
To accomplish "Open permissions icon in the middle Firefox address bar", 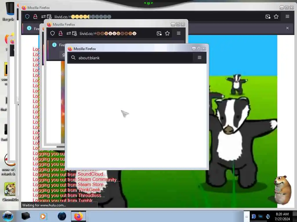I will pyautogui.click(x=68, y=34).
